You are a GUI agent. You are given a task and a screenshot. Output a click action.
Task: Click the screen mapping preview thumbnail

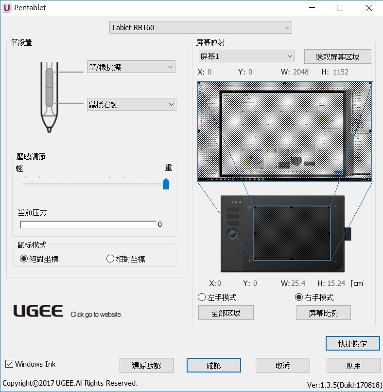[285, 131]
